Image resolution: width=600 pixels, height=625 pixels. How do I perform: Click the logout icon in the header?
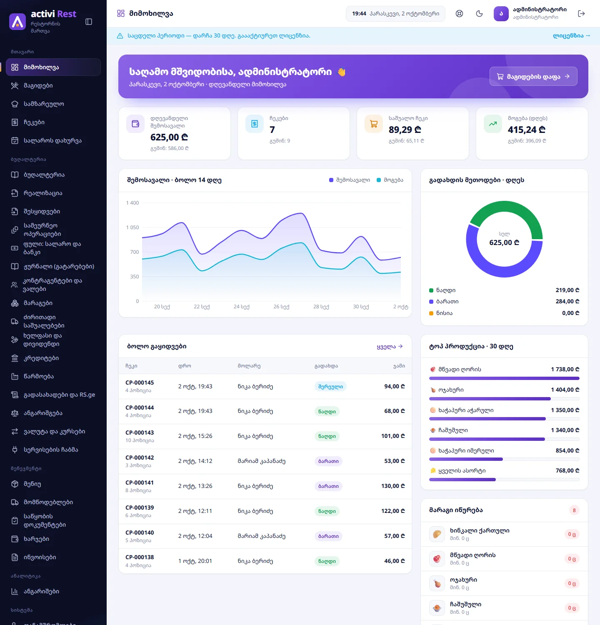(x=582, y=14)
